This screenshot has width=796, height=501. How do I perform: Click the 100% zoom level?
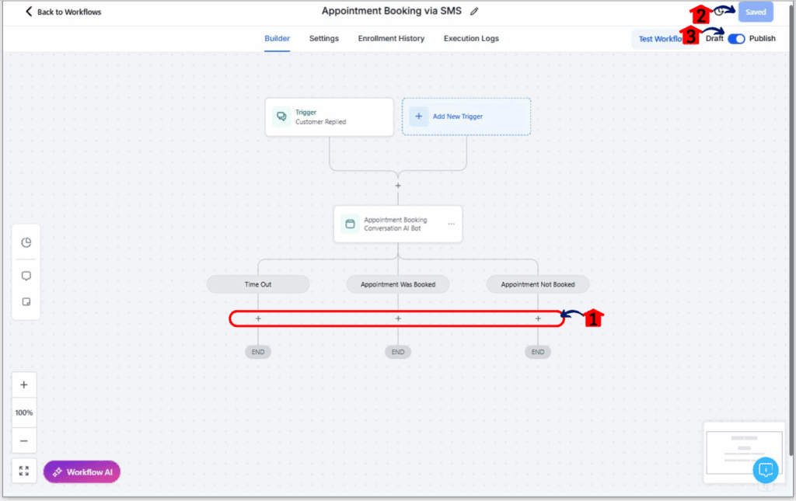click(24, 412)
